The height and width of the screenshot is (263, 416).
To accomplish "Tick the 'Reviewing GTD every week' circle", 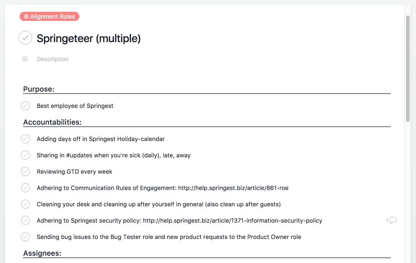I will pyautogui.click(x=25, y=171).
